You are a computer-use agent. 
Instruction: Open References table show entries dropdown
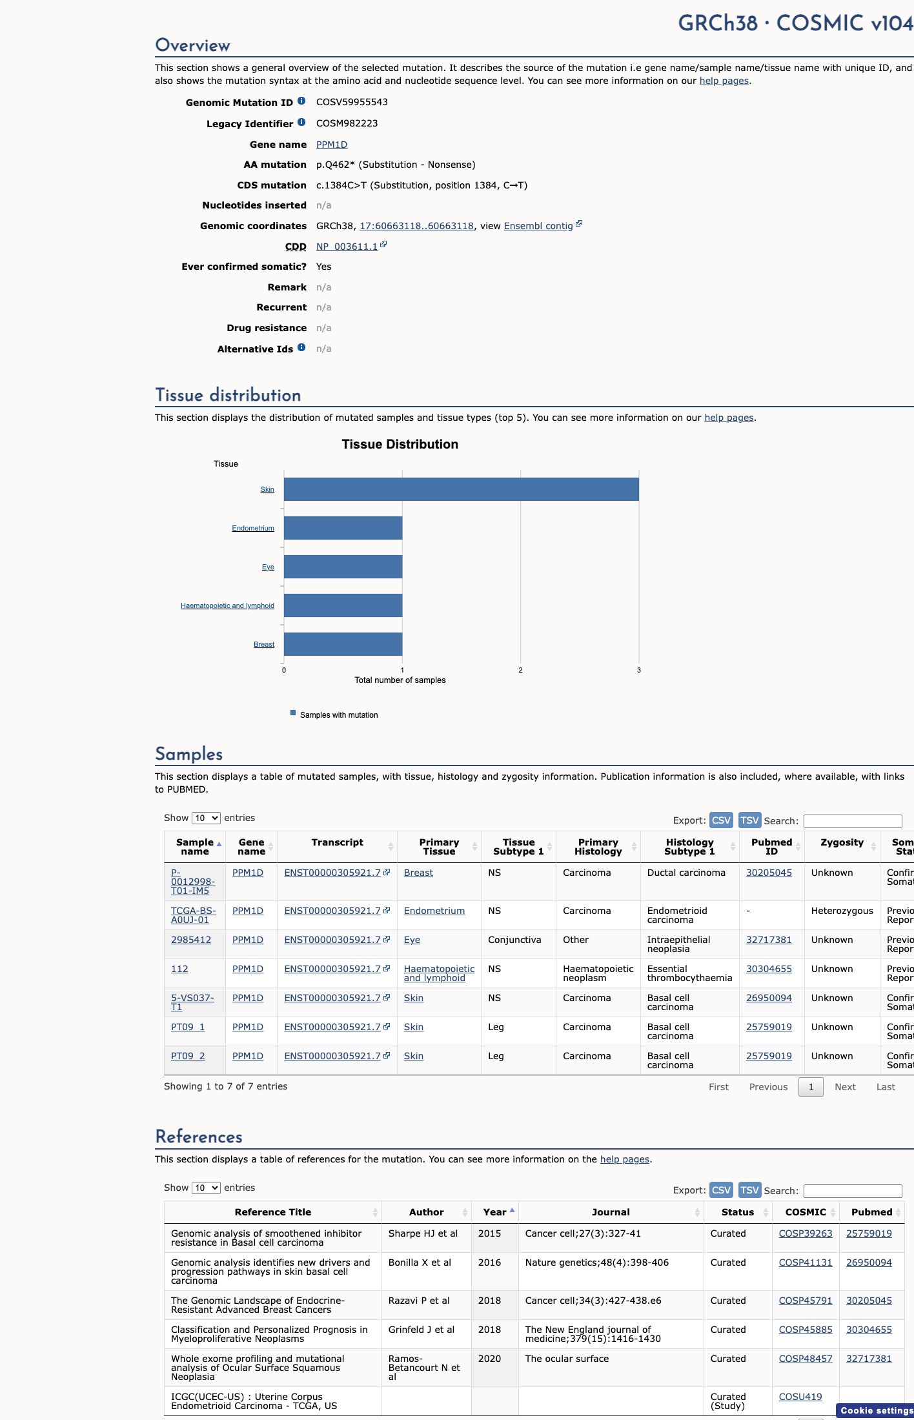tap(206, 1188)
